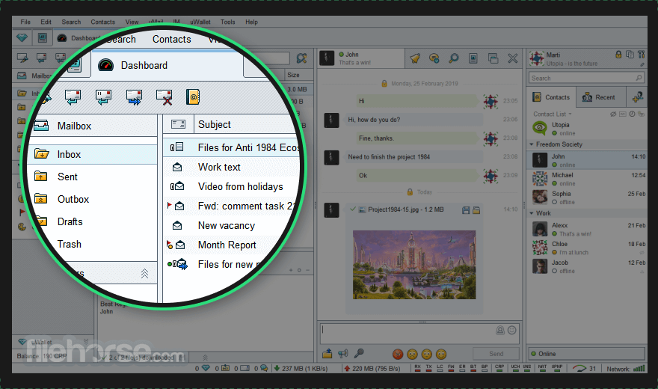
Task: Open the Project1984 city image thumbnail
Action: [x=414, y=265]
